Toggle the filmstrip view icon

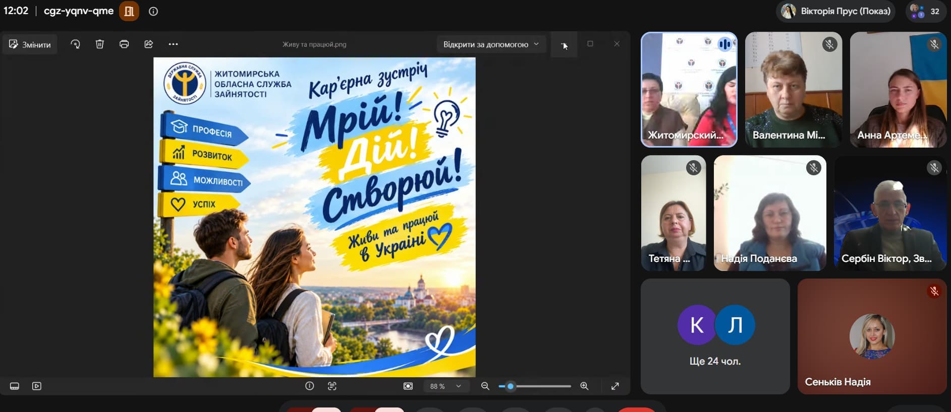(x=15, y=386)
